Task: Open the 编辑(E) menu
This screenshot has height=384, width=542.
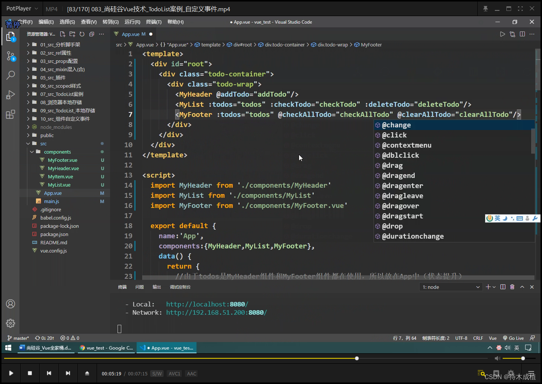Action: coord(46,22)
